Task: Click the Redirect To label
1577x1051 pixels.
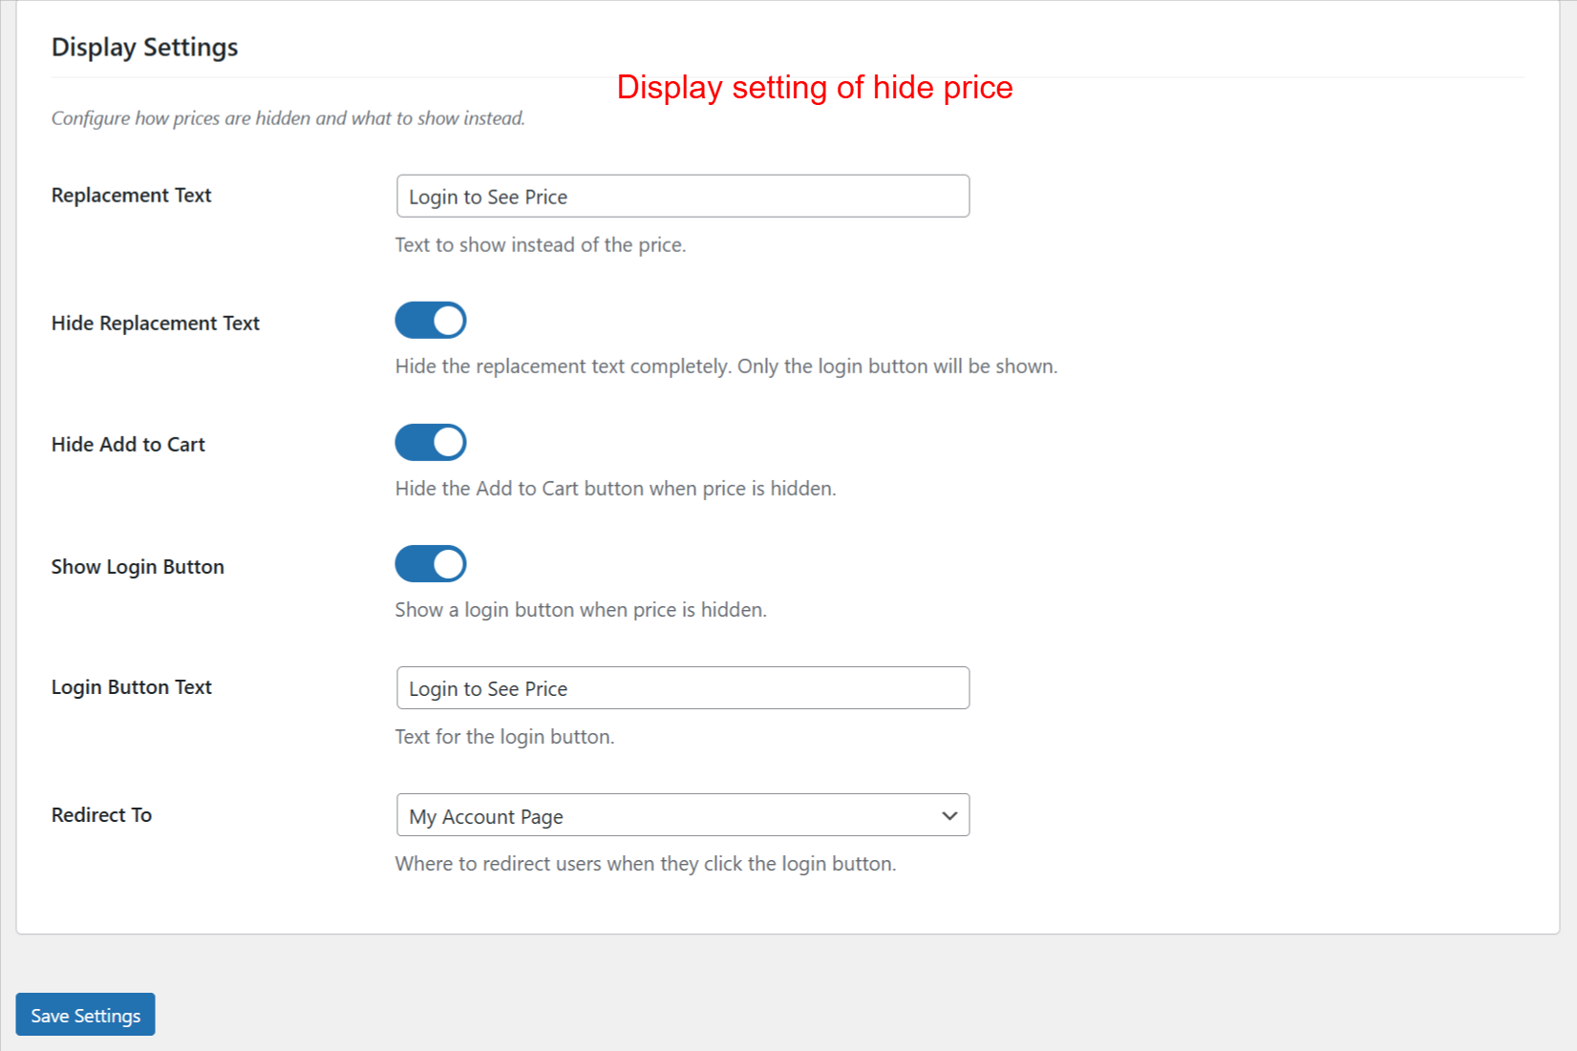Action: click(100, 814)
